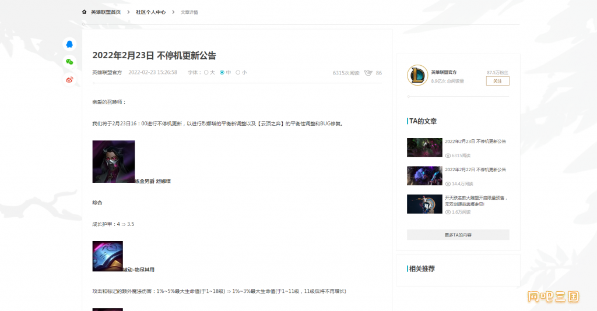Viewport: 597px width, 311px height.
Task: Click thumbnail of the 2月22日 update article
Action: coord(424,176)
